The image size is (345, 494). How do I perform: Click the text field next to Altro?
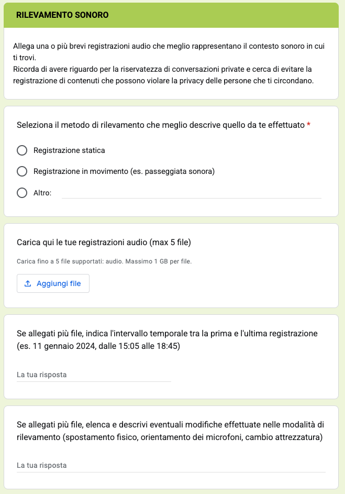tap(192, 193)
